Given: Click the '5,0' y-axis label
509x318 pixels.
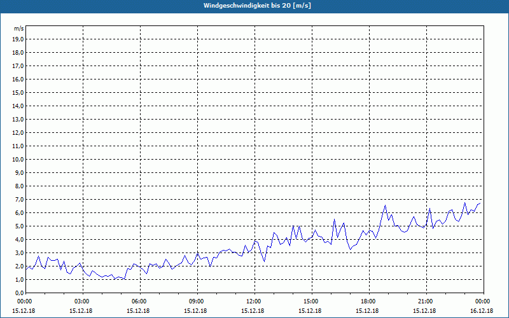Looking at the screenshot, I should (19, 226).
